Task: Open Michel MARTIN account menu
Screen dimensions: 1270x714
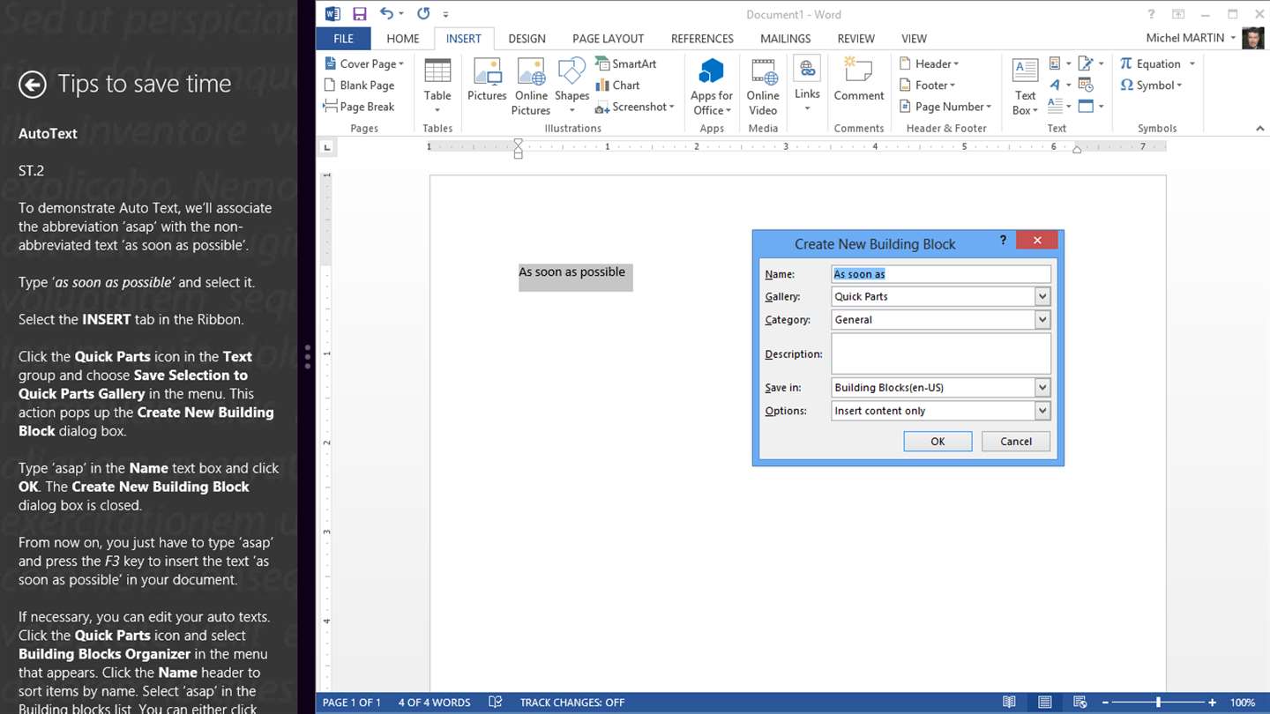Action: coord(1192,38)
